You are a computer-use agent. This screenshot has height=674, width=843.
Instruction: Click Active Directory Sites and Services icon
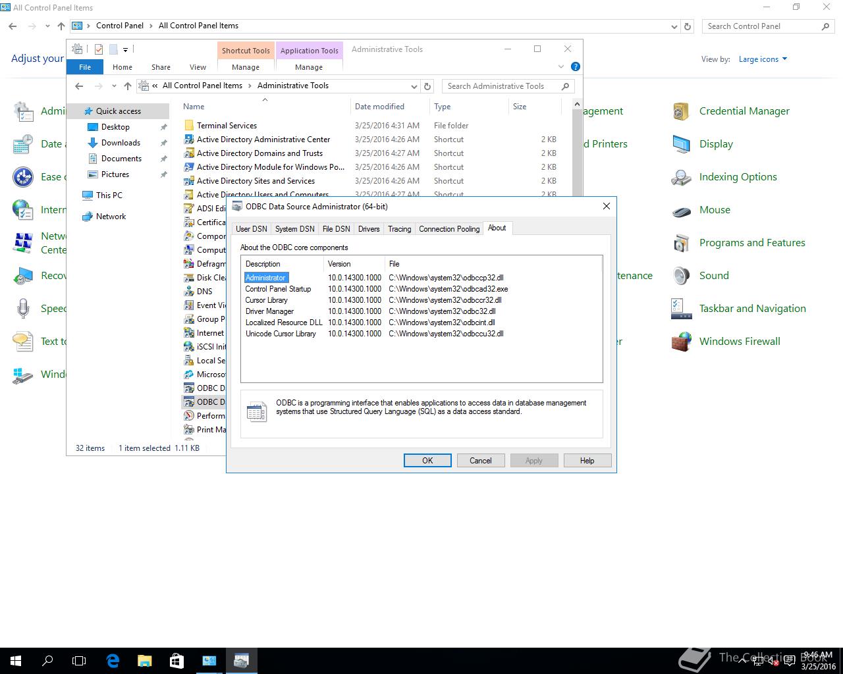click(x=189, y=180)
